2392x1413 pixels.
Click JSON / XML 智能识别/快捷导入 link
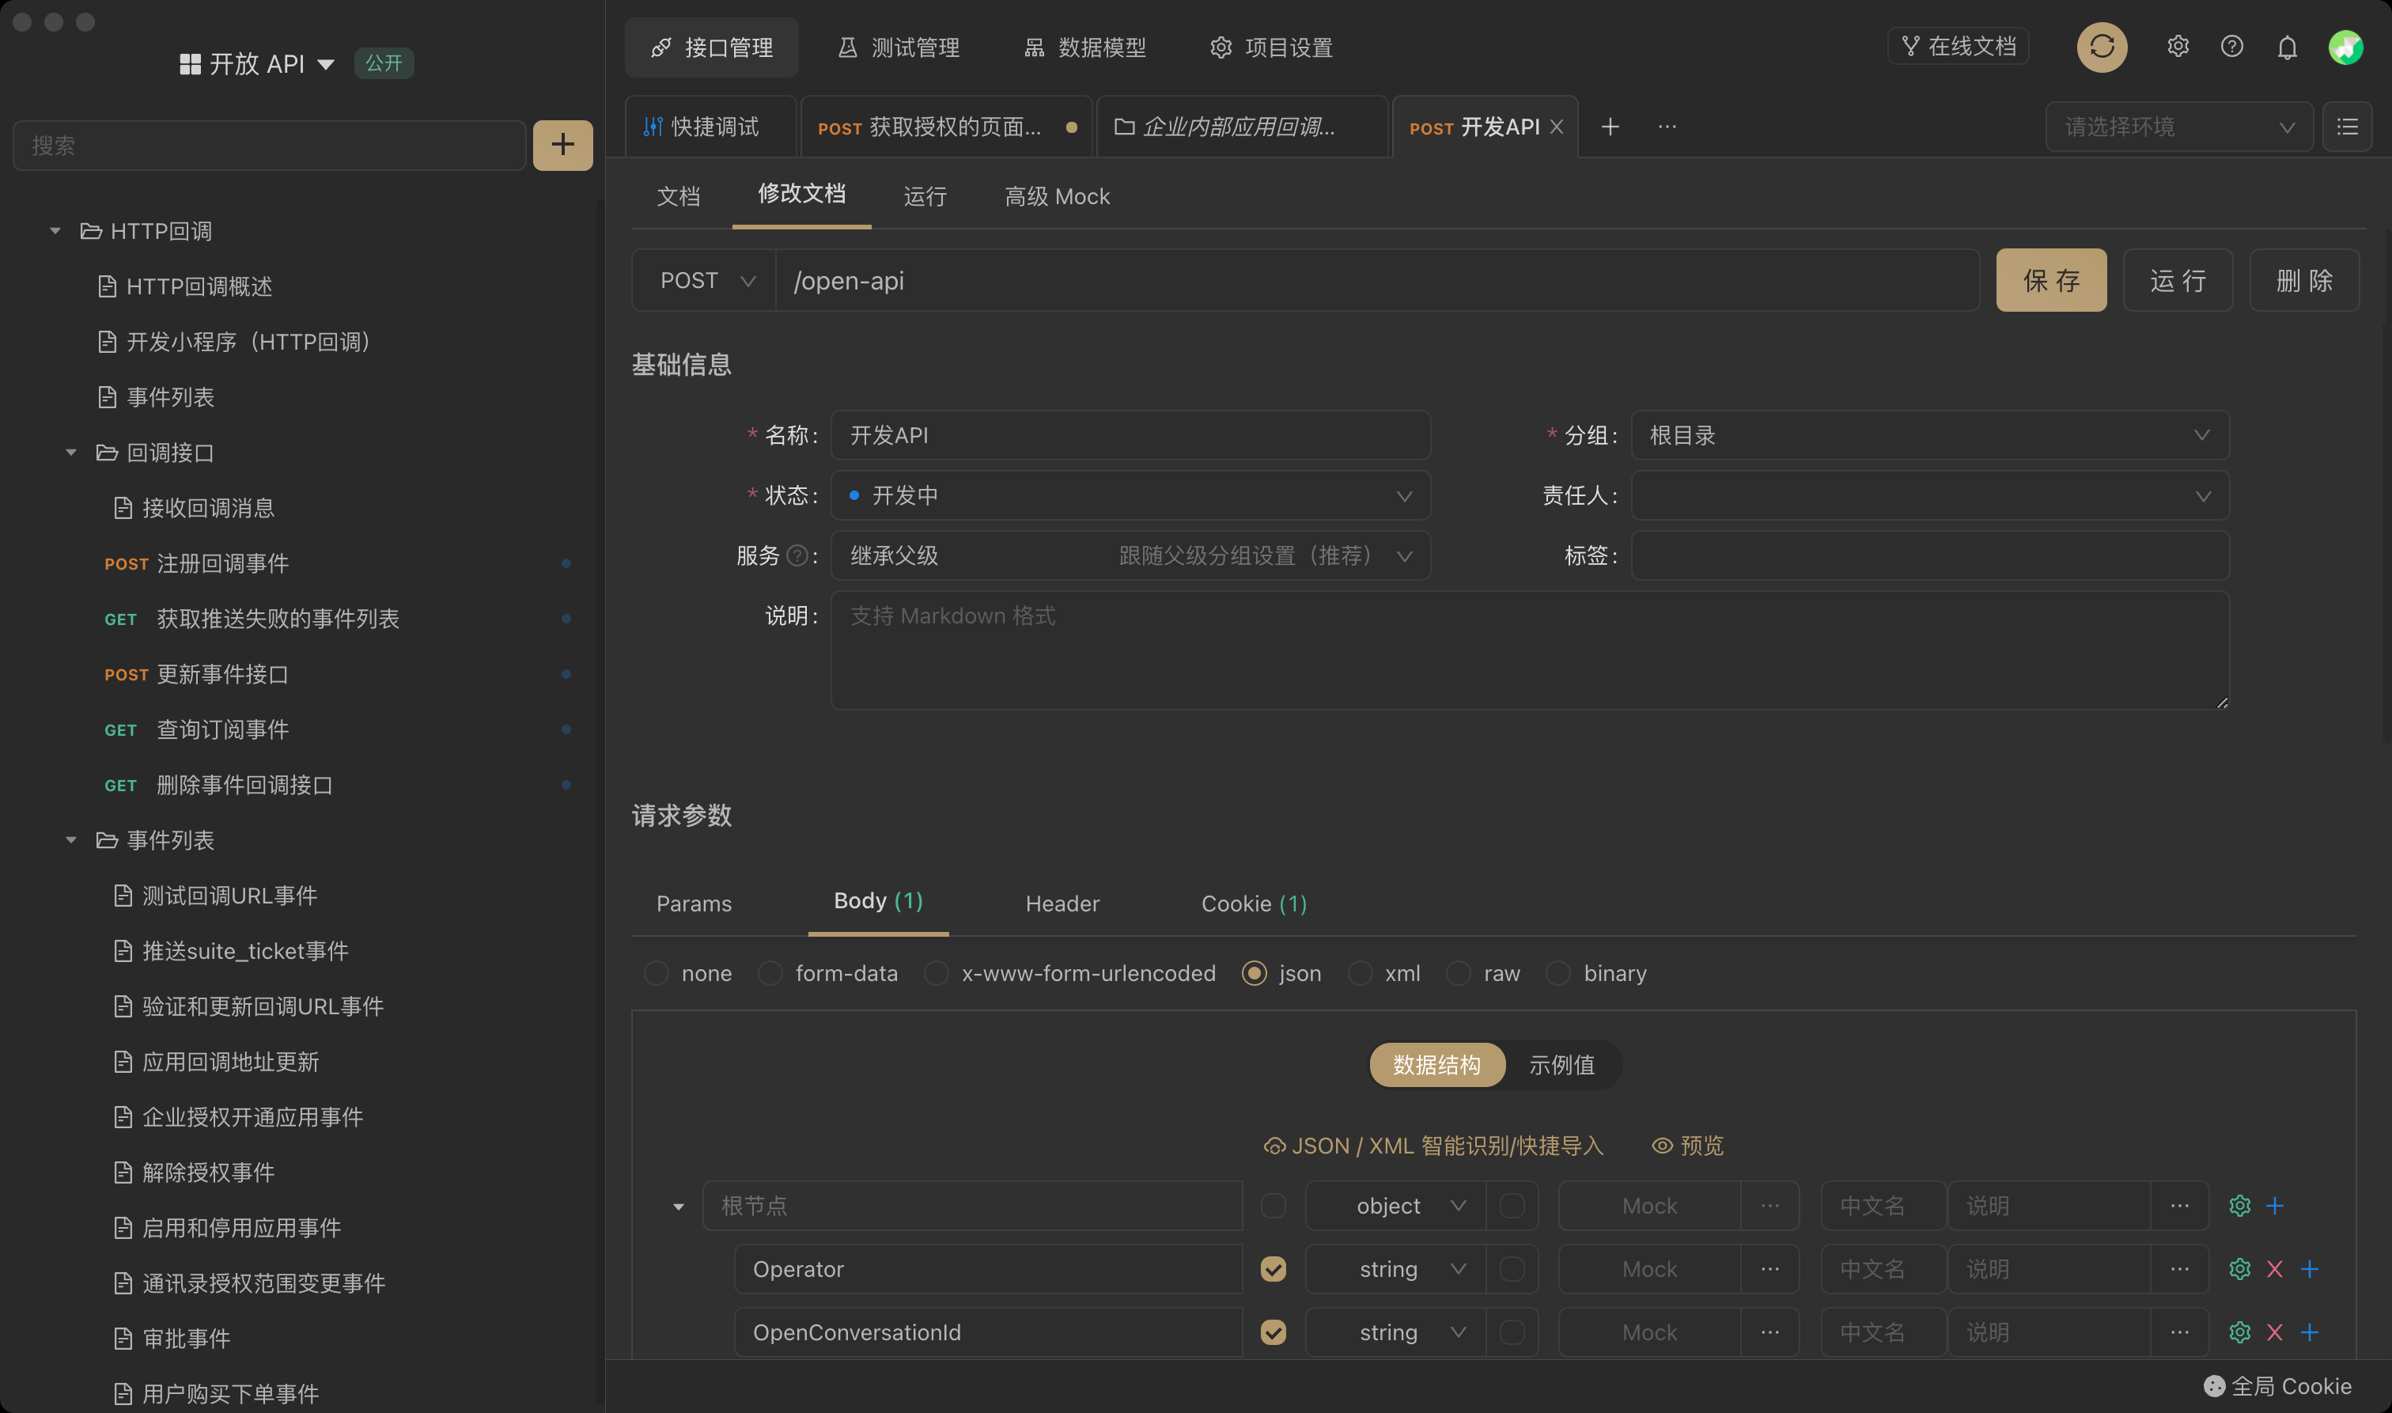tap(1433, 1146)
